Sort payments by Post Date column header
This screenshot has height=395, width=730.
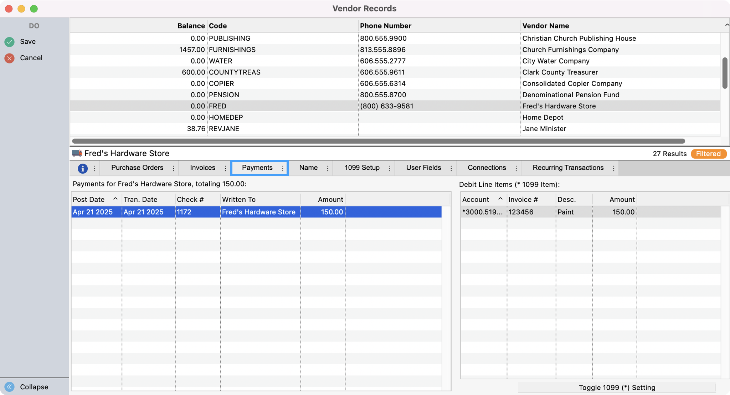pos(89,199)
